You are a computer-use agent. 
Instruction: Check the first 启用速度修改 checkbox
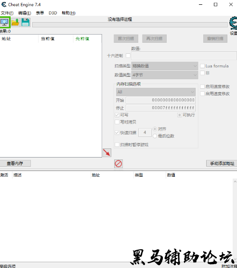tap(202, 86)
